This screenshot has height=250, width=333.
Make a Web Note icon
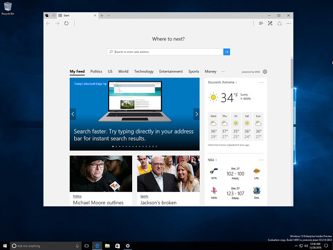270,24
